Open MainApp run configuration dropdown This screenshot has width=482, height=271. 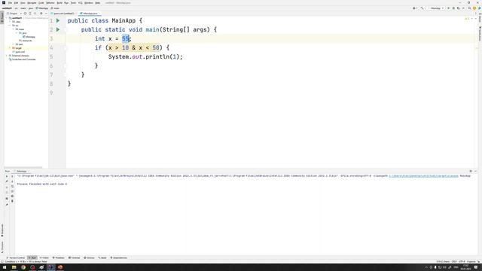[x=437, y=8]
